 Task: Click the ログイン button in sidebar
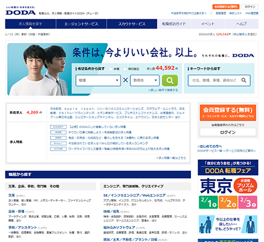click(x=228, y=132)
